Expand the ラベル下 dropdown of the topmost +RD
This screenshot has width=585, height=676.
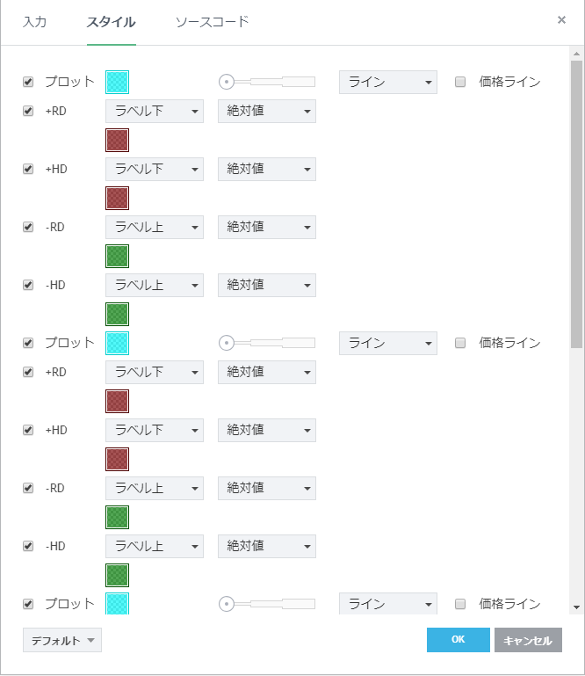[x=154, y=111]
